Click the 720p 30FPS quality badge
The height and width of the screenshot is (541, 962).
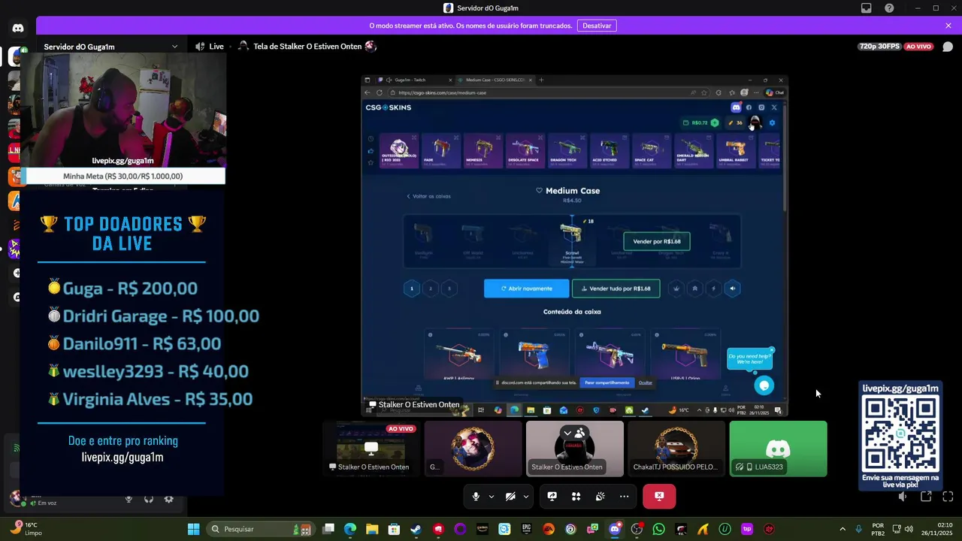(879, 47)
